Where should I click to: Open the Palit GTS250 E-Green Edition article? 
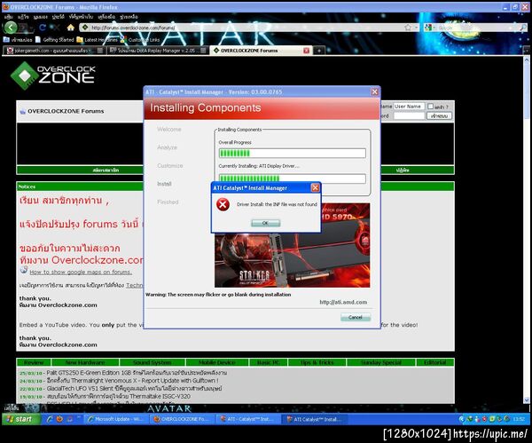pyautogui.click(x=137, y=372)
